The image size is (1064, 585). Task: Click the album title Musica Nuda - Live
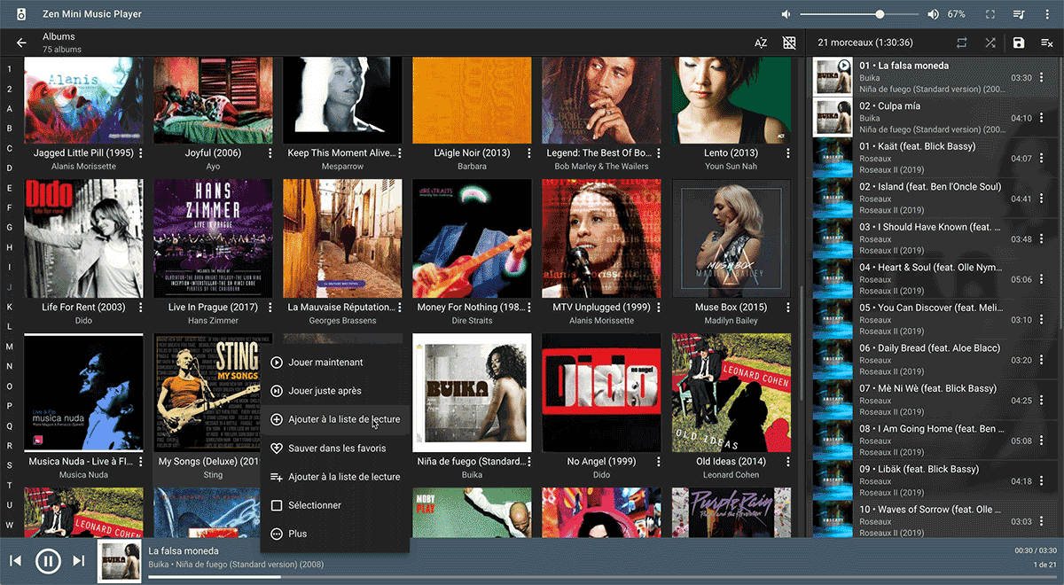pos(82,462)
